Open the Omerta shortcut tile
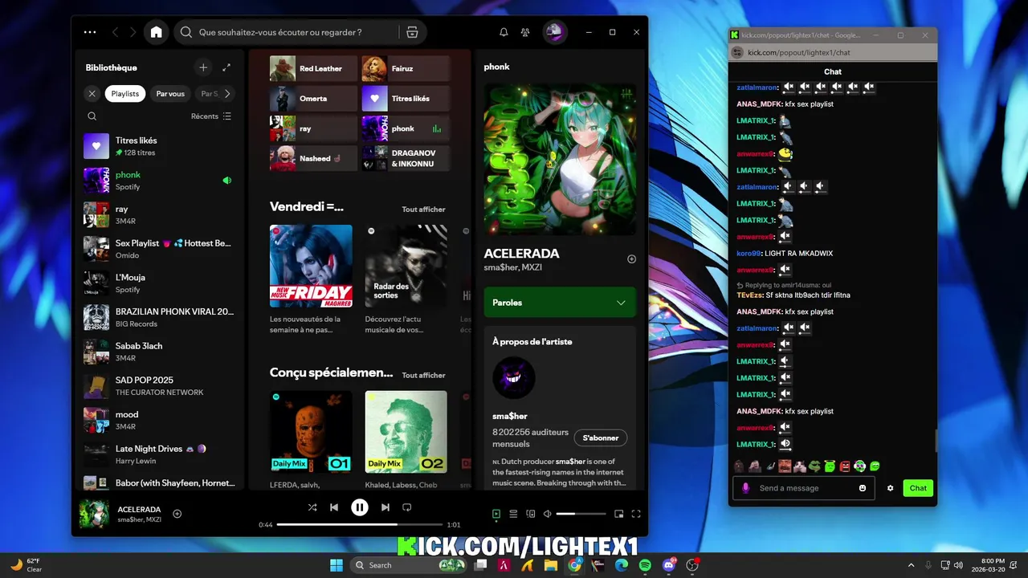The image size is (1028, 578). [x=313, y=99]
